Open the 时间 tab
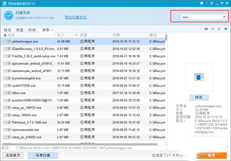 (x=32, y=30)
